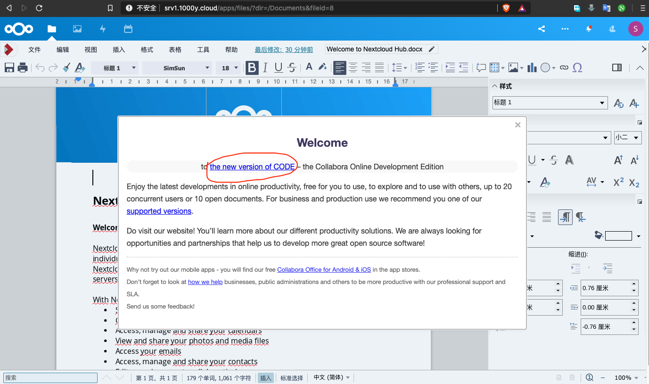Click the Insert comment icon
649x384 pixels.
[x=481, y=68]
